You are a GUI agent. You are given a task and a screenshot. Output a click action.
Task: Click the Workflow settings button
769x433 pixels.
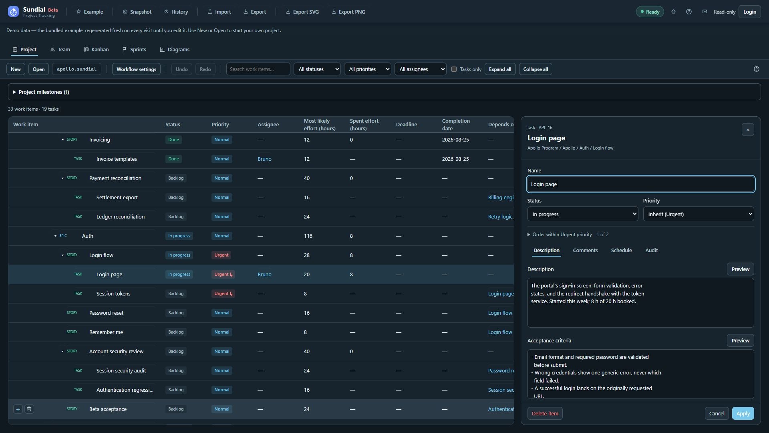coord(136,69)
